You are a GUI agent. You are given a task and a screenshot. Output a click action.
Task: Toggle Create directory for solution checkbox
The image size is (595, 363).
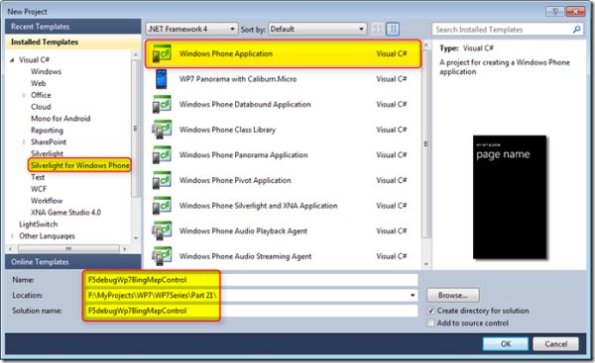430,311
